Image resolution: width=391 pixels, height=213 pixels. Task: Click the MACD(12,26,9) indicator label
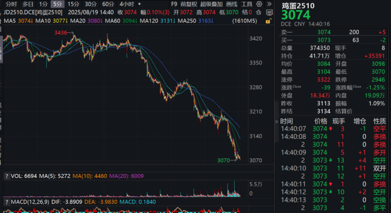pos(30,202)
